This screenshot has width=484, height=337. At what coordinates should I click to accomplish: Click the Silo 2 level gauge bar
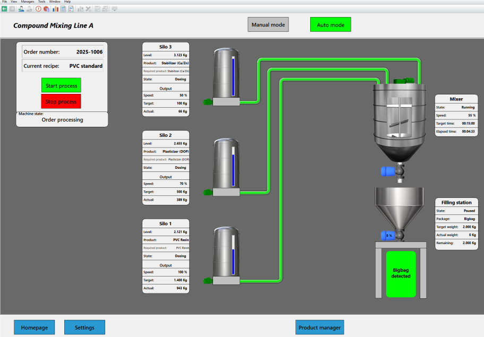pyautogui.click(x=232, y=166)
